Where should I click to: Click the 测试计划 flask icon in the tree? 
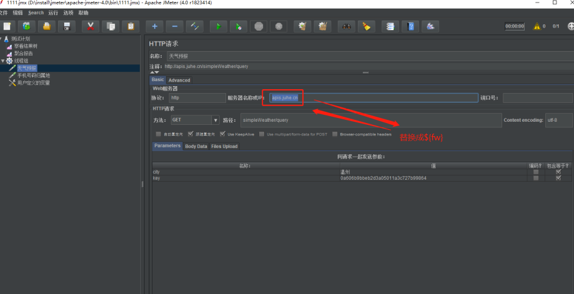coord(6,39)
